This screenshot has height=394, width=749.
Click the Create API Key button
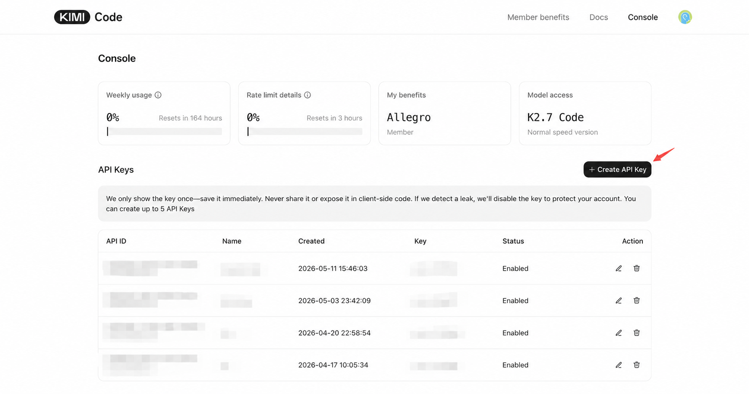(617, 169)
